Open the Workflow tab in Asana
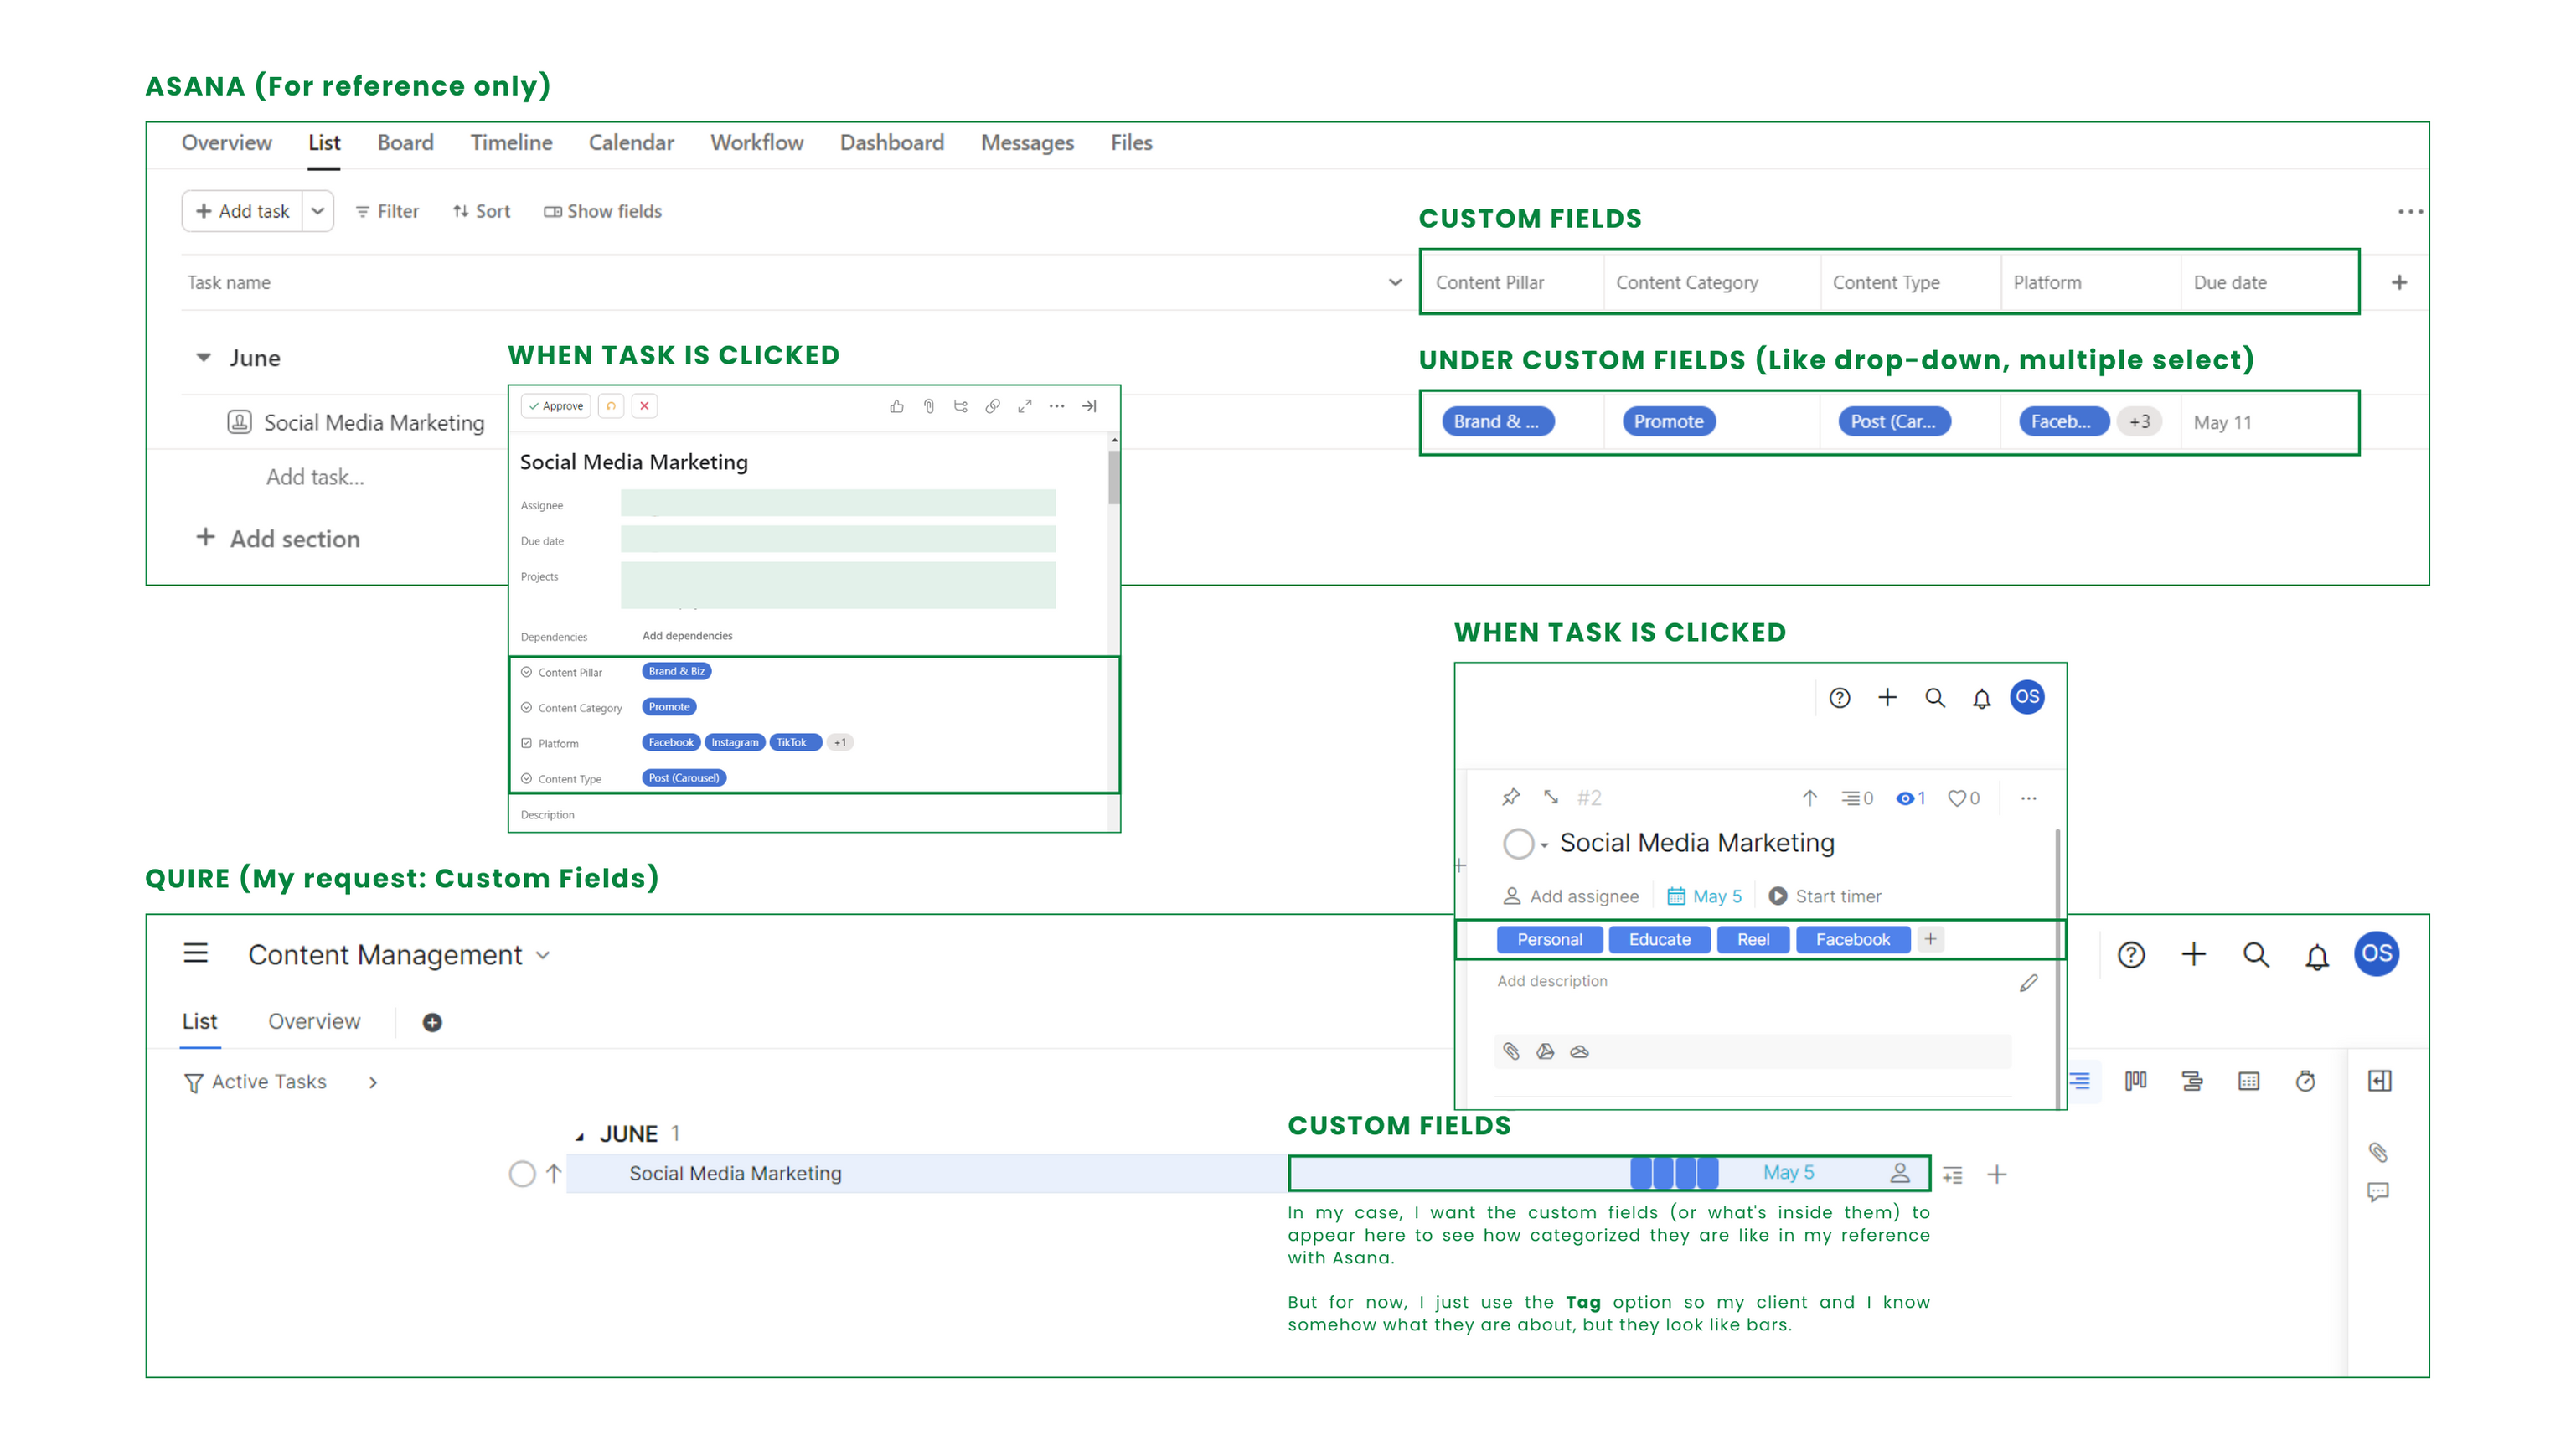 point(757,143)
